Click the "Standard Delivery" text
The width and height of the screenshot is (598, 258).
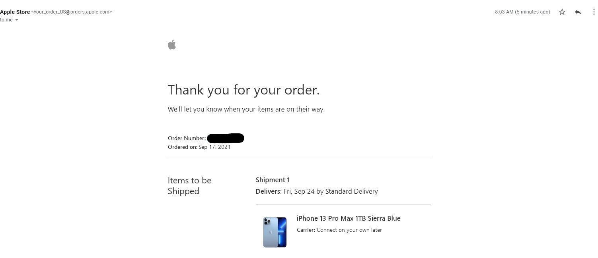(351, 191)
